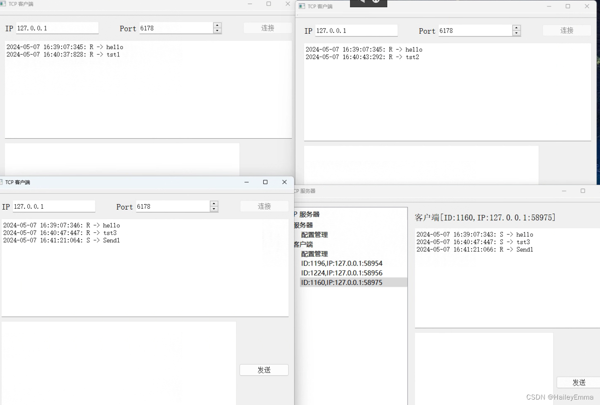The image size is (600, 405).
Task: Click 连接 in the bottom-left client window
Action: [x=264, y=206]
